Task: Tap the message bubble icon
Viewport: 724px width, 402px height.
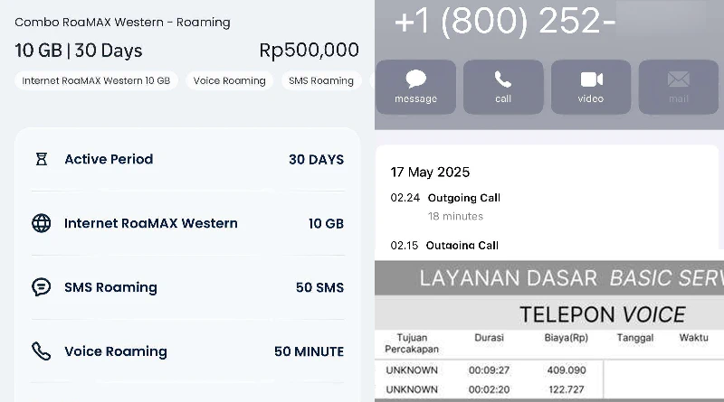Action: click(x=415, y=79)
